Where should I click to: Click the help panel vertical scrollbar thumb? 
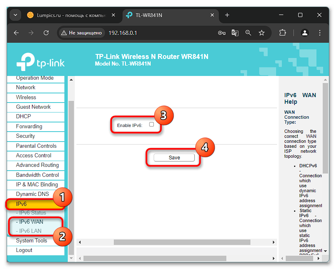point(325,128)
